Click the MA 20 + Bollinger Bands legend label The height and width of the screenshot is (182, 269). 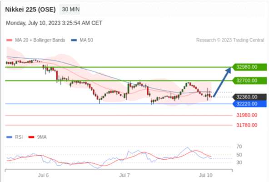coord(40,40)
